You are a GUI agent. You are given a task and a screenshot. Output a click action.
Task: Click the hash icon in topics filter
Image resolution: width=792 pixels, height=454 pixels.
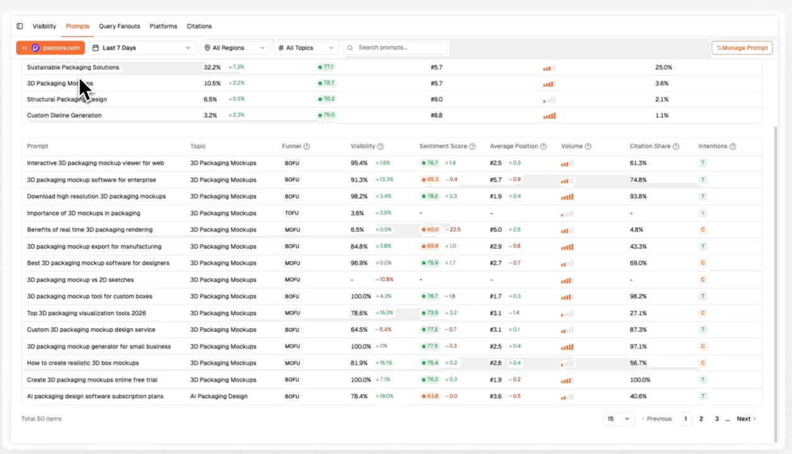pyautogui.click(x=281, y=48)
